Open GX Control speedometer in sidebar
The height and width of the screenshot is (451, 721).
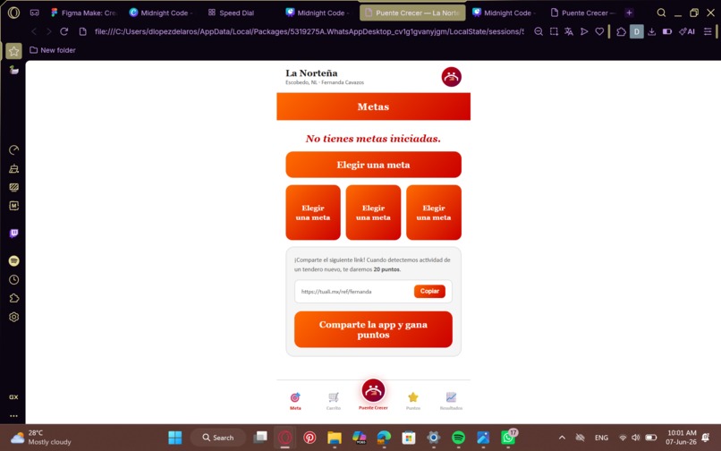coord(13,150)
